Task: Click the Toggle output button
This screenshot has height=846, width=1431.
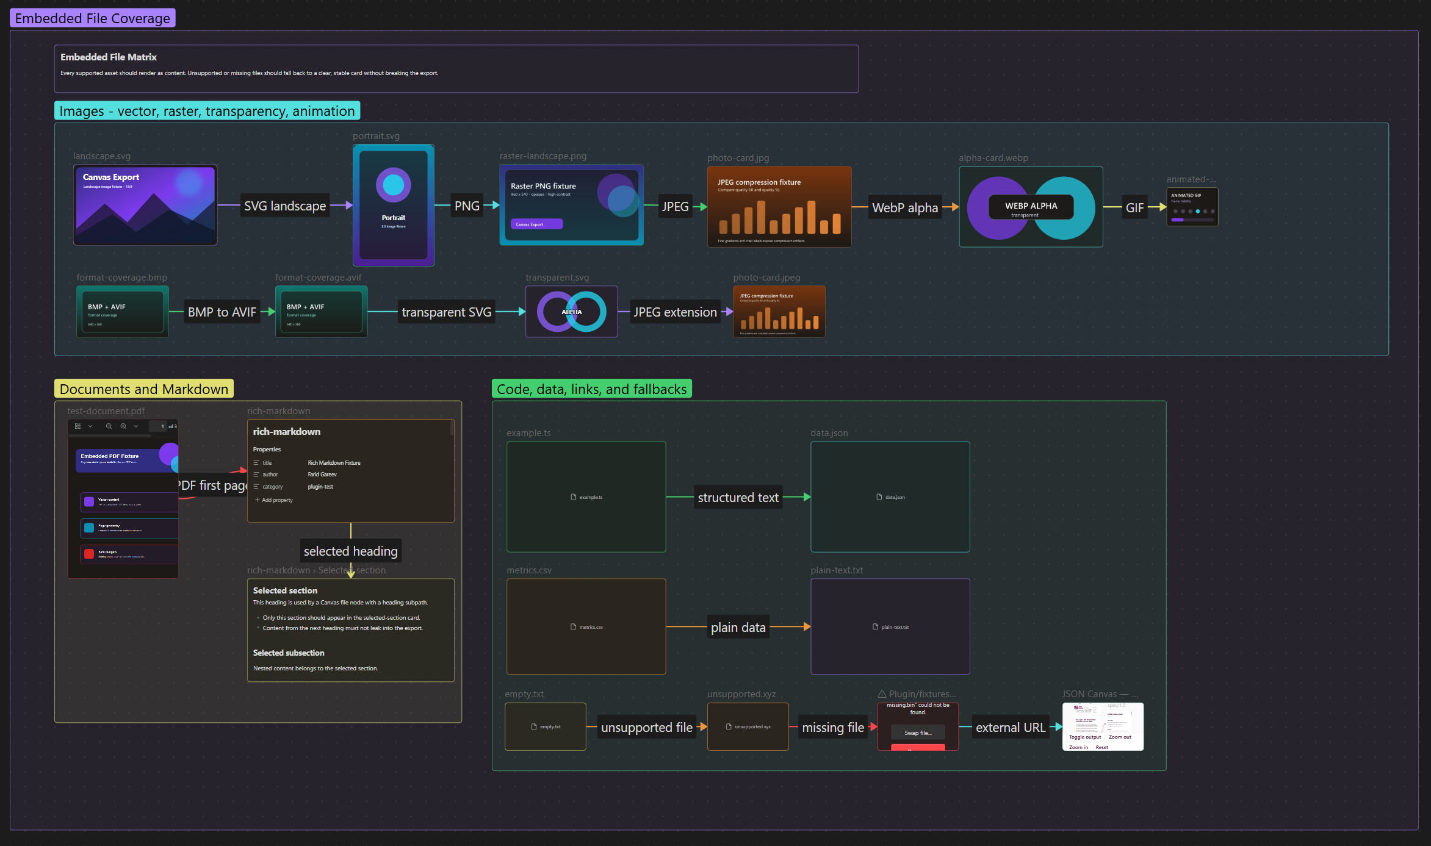Action: tap(1085, 737)
